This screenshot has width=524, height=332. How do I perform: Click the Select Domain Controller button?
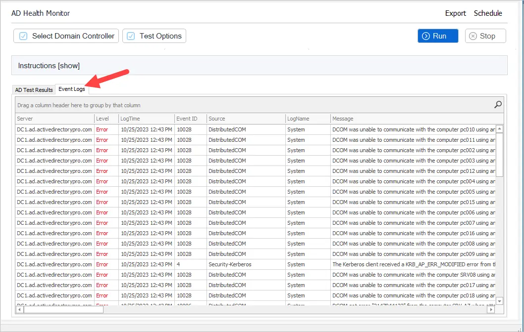pyautogui.click(x=66, y=36)
